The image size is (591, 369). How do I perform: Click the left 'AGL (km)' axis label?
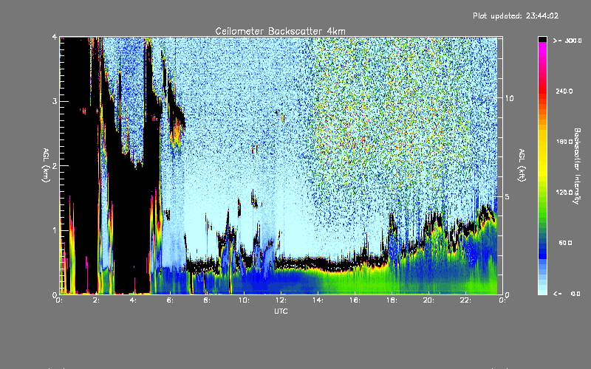click(47, 165)
